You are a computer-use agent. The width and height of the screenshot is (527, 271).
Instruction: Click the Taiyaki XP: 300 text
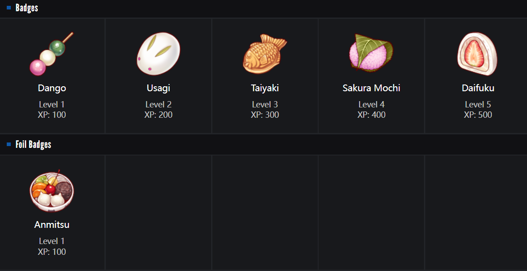[265, 115]
